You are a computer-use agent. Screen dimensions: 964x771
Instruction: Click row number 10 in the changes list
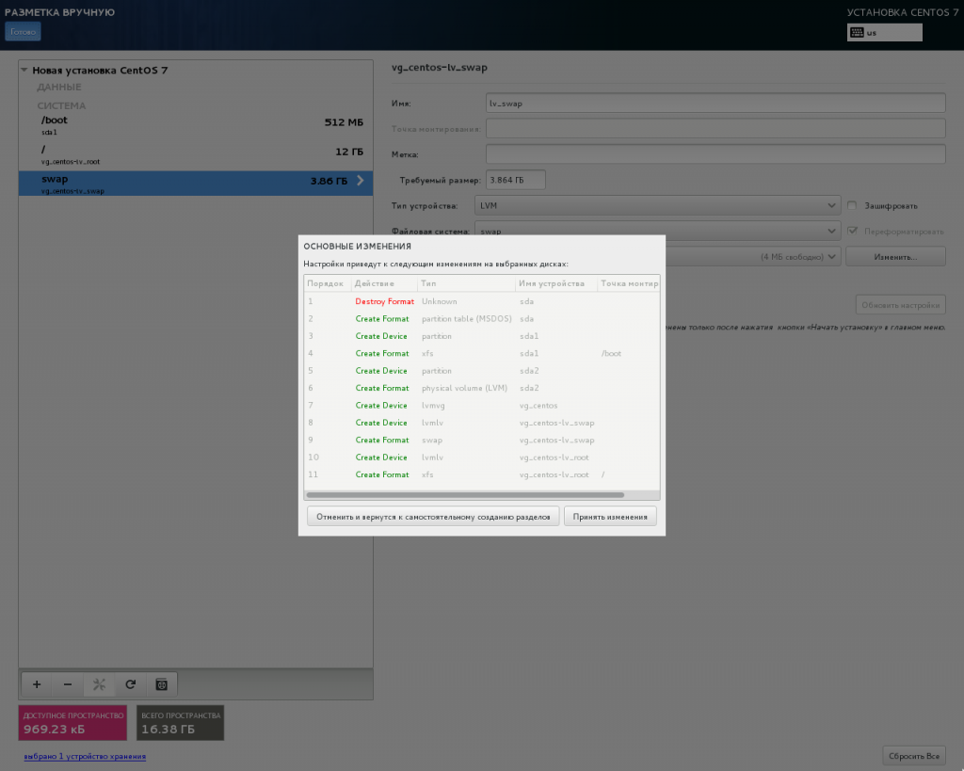tap(313, 458)
